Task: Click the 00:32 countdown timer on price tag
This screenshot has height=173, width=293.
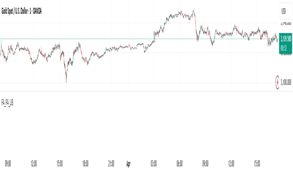Action: (284, 48)
